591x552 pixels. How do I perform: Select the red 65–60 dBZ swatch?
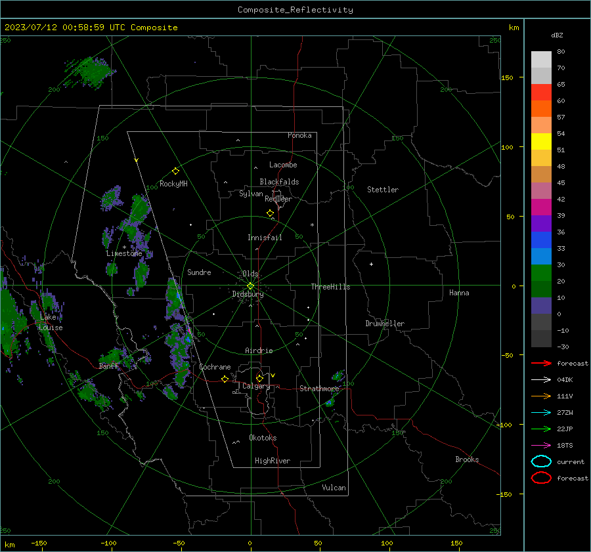coord(541,93)
